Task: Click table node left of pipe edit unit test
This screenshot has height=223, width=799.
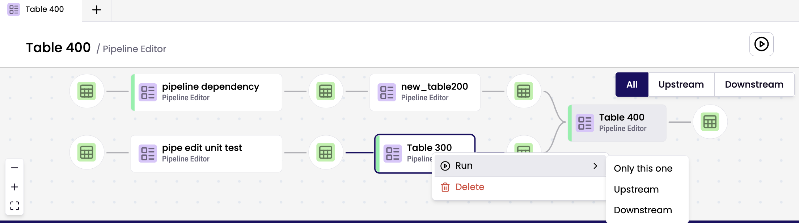Action: pos(87,152)
